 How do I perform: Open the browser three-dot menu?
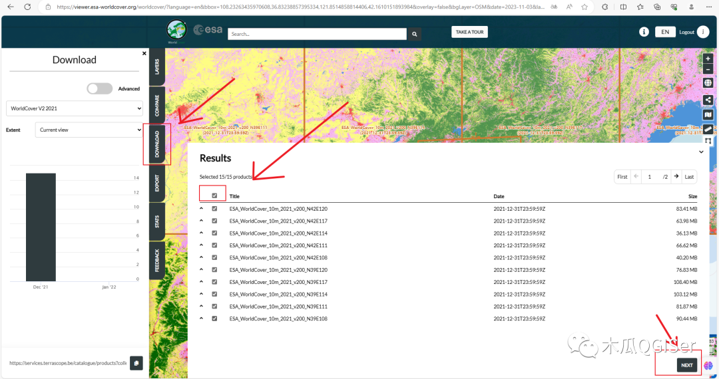709,7
